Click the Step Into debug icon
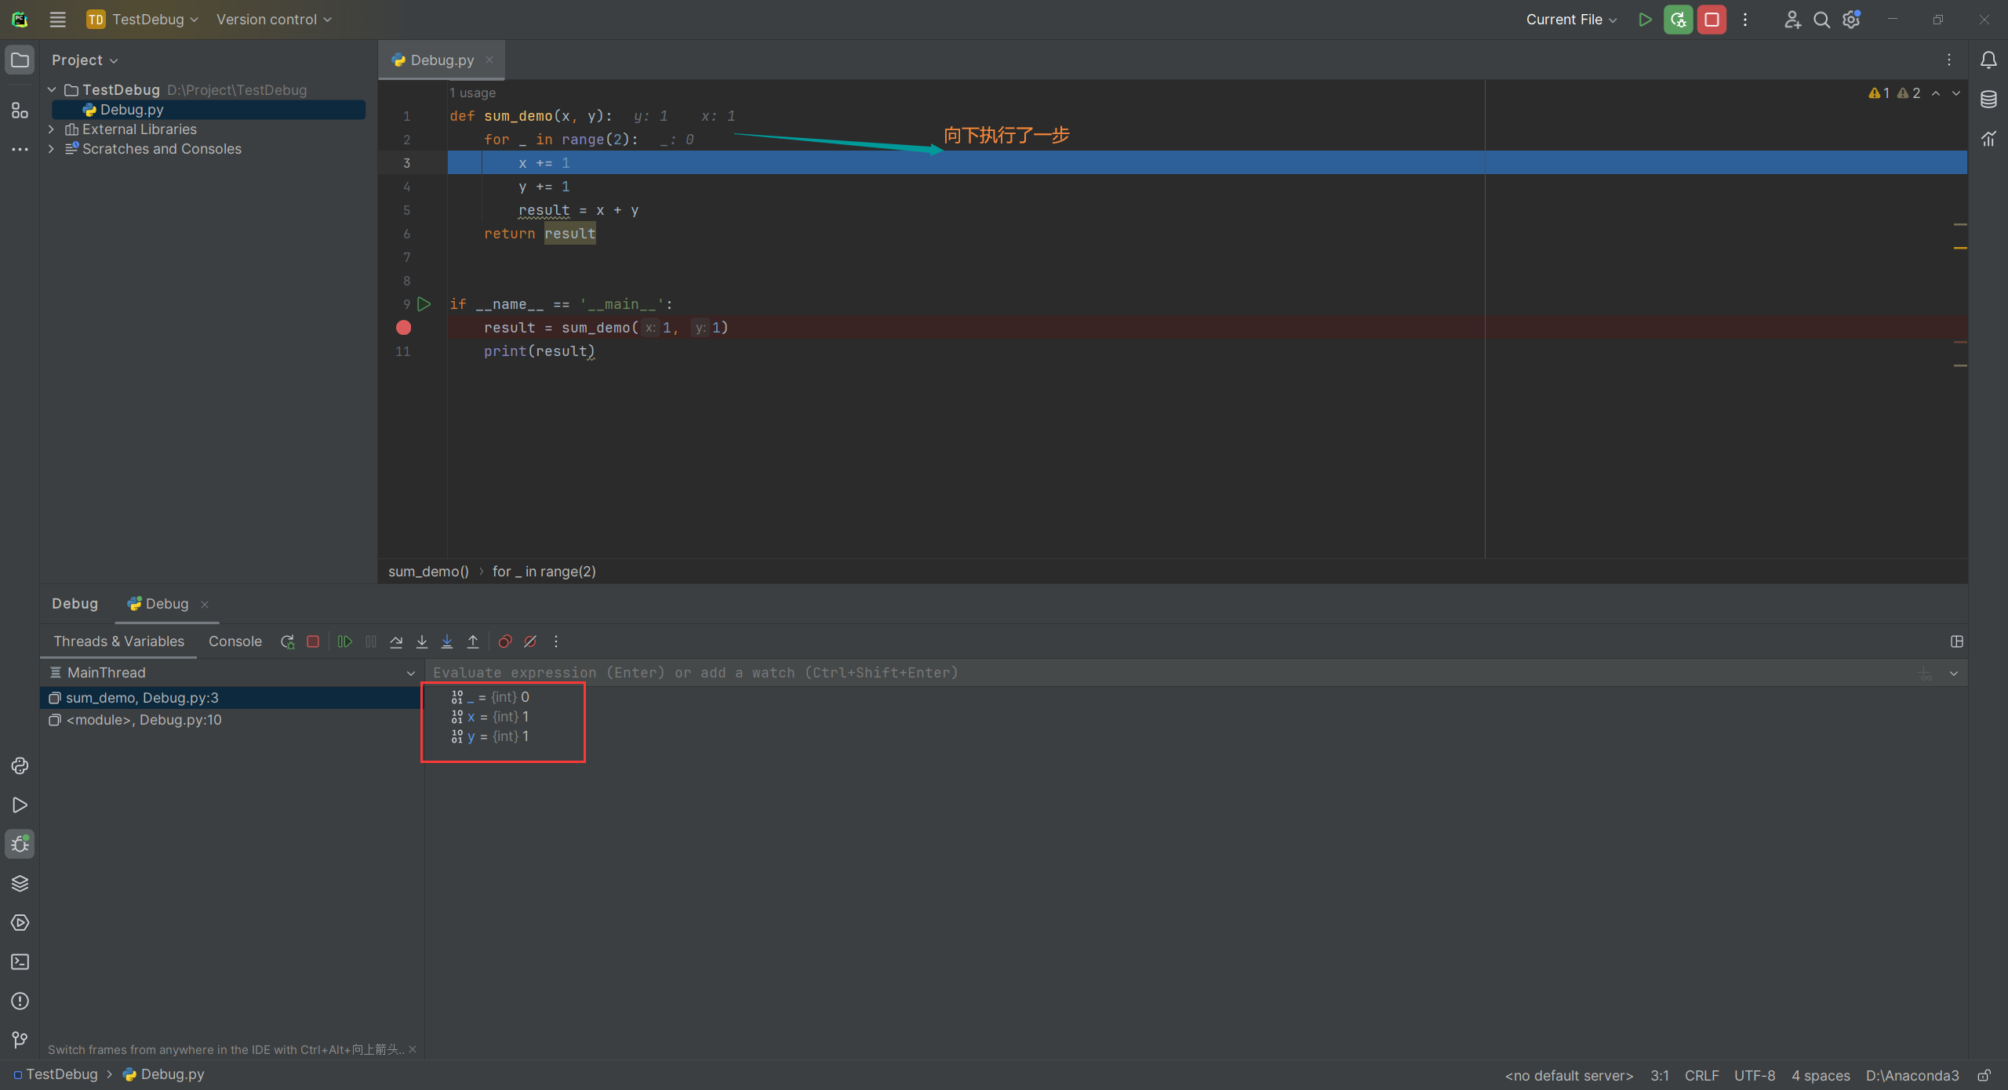 click(421, 641)
